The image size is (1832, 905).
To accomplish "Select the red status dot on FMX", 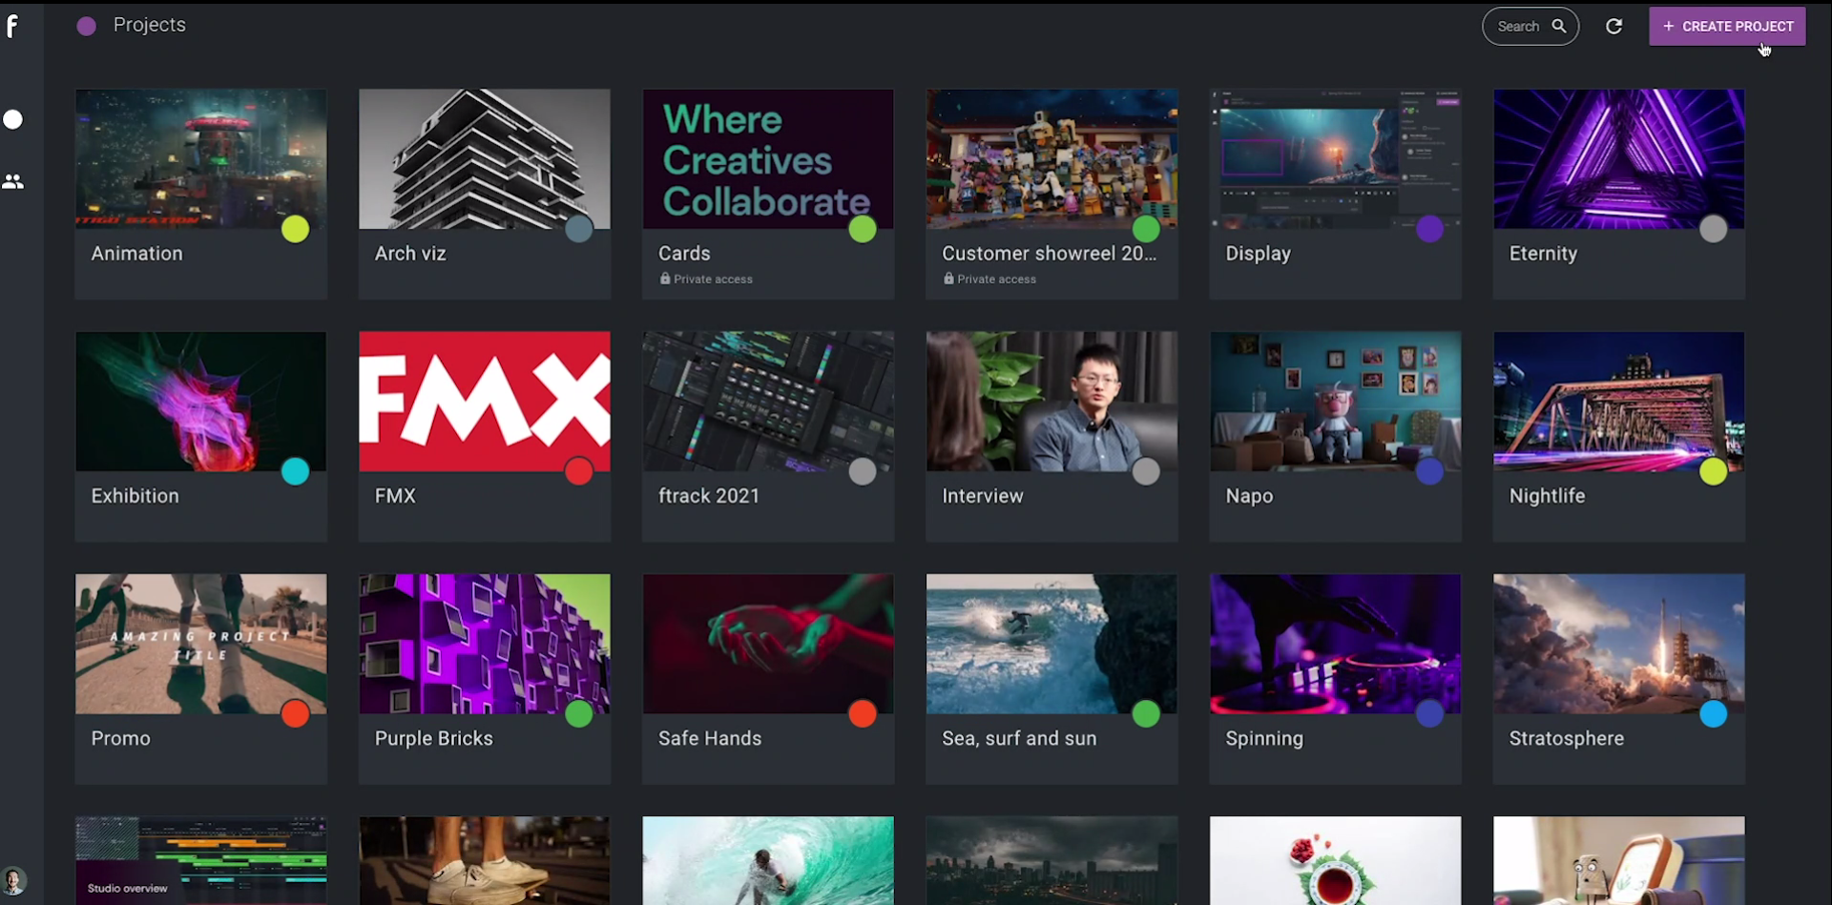I will 578,471.
